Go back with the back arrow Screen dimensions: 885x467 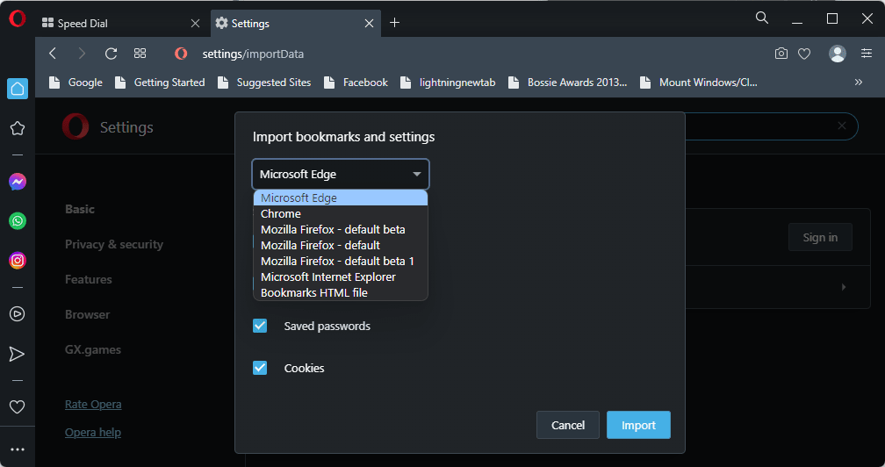[x=53, y=54]
